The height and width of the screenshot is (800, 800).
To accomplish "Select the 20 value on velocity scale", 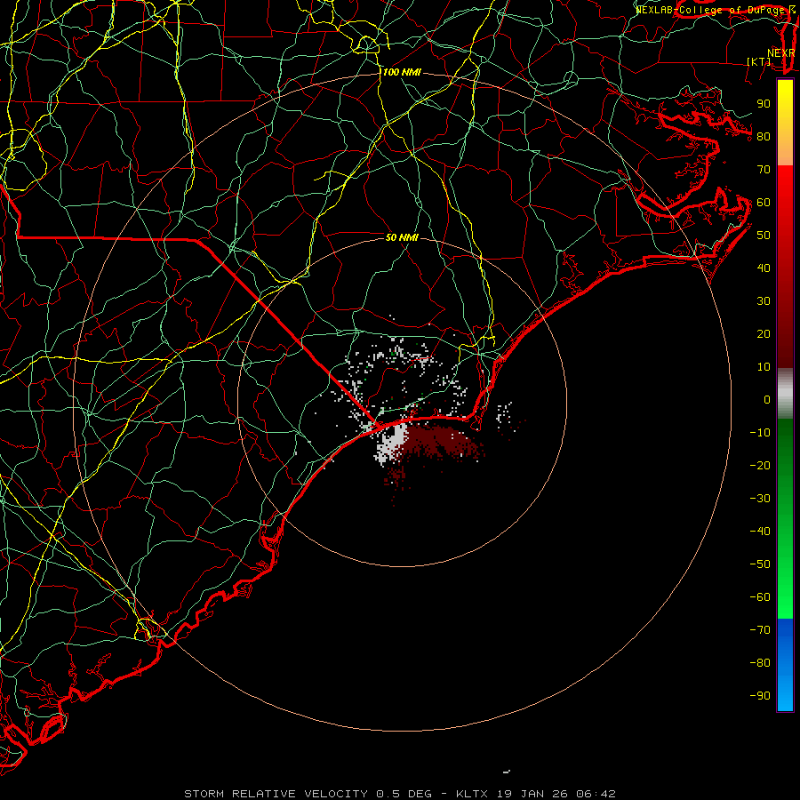I will pos(764,334).
